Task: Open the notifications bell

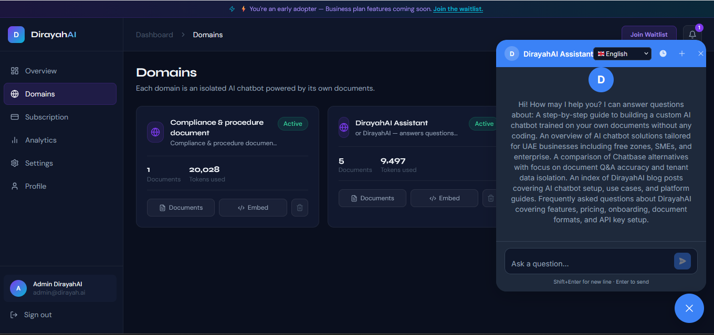Action: 692,35
